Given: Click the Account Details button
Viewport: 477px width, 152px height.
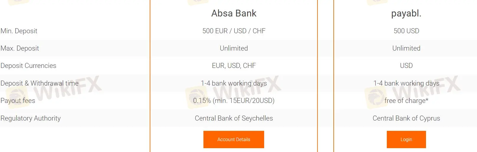Looking at the screenshot, I should [x=233, y=139].
